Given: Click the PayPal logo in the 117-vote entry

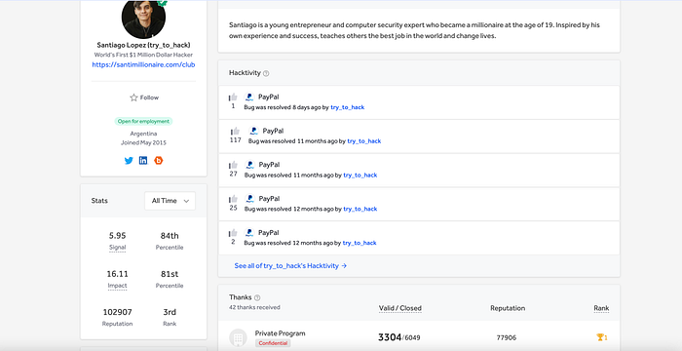Looking at the screenshot, I should point(253,131).
